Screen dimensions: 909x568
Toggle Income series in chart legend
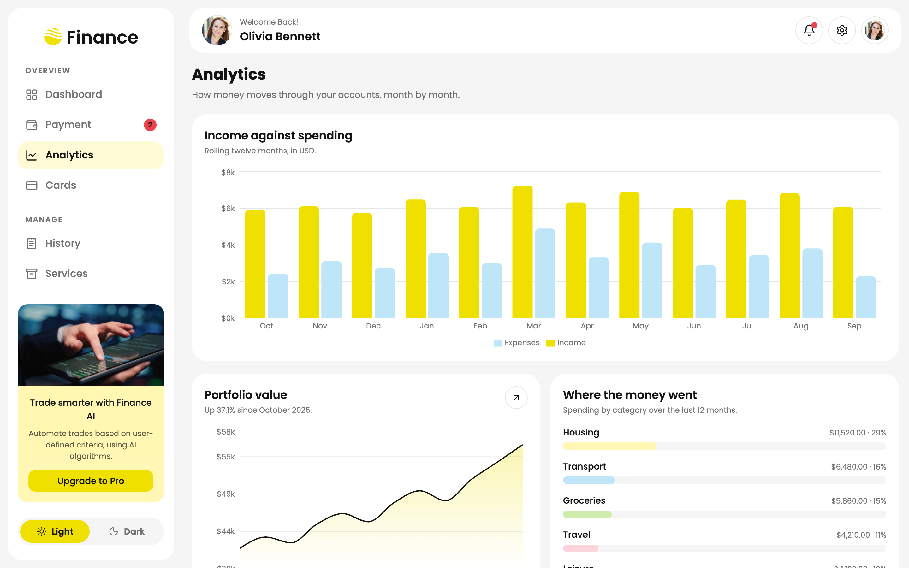click(x=566, y=343)
